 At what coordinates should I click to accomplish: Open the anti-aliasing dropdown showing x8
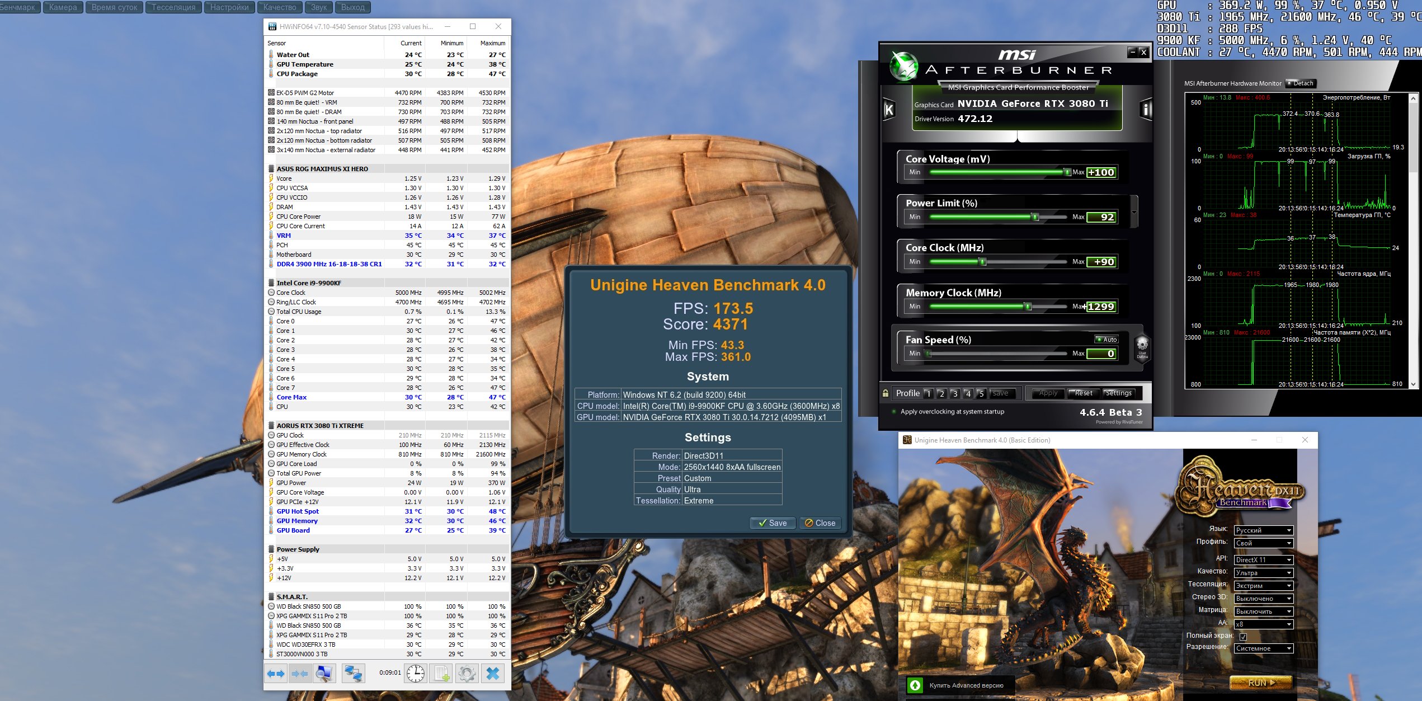coord(1264,624)
